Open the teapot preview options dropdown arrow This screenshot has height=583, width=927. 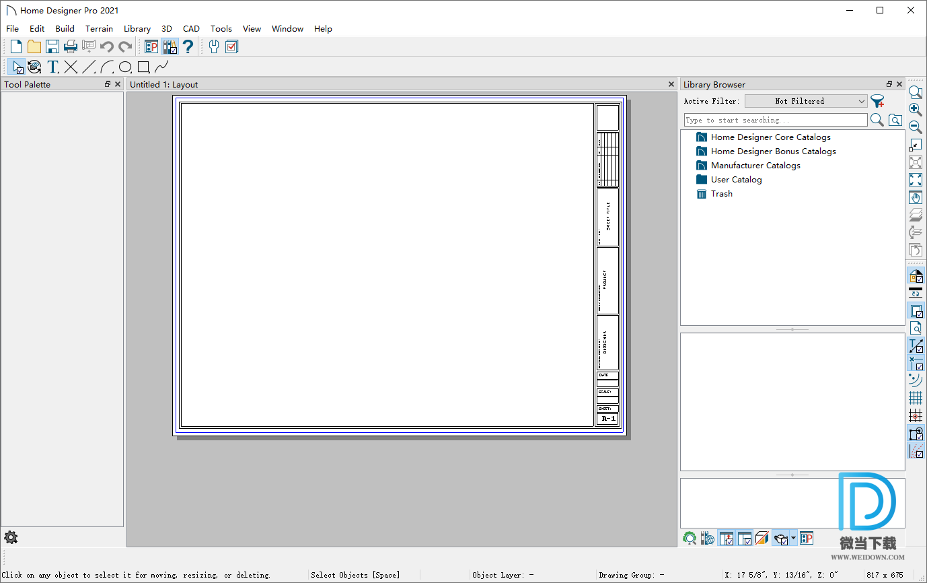[x=794, y=538]
